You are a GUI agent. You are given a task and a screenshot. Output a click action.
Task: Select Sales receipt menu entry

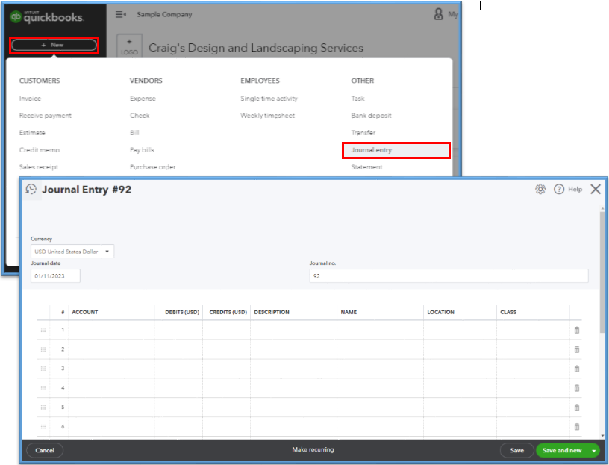39,167
